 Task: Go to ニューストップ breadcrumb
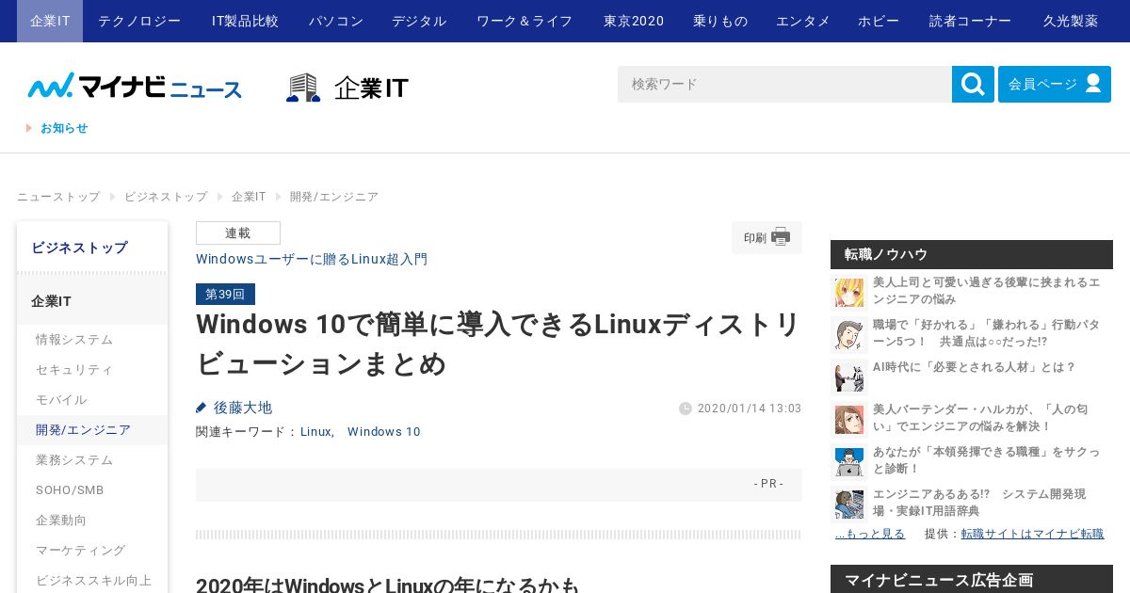tap(58, 197)
